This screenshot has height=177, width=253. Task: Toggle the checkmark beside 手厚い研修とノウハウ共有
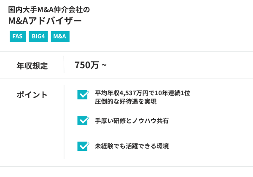coord(83,121)
